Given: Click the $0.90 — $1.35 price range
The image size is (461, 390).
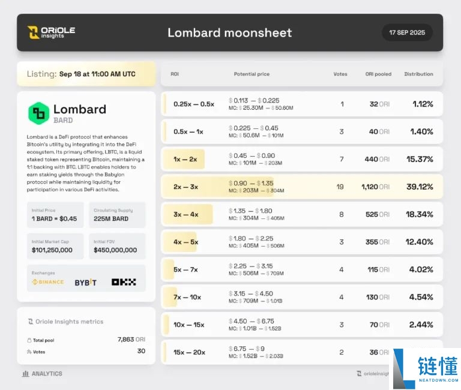Looking at the screenshot, I should coord(251,184).
